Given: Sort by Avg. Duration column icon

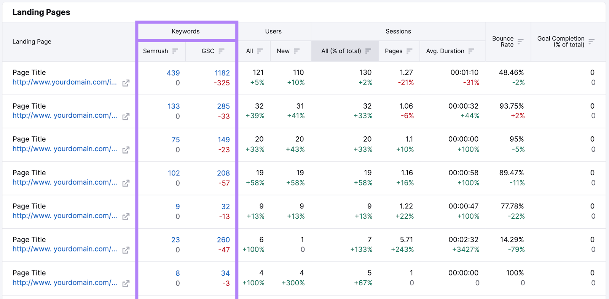Looking at the screenshot, I should pos(471,51).
